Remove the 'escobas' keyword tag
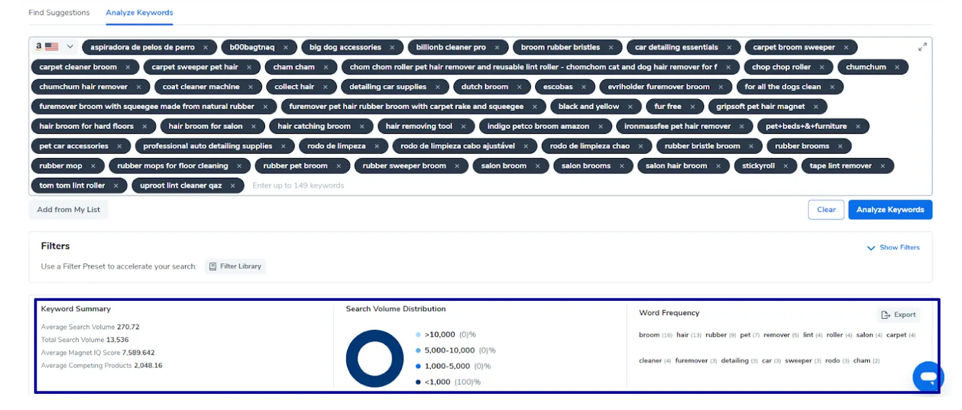 tap(584, 87)
